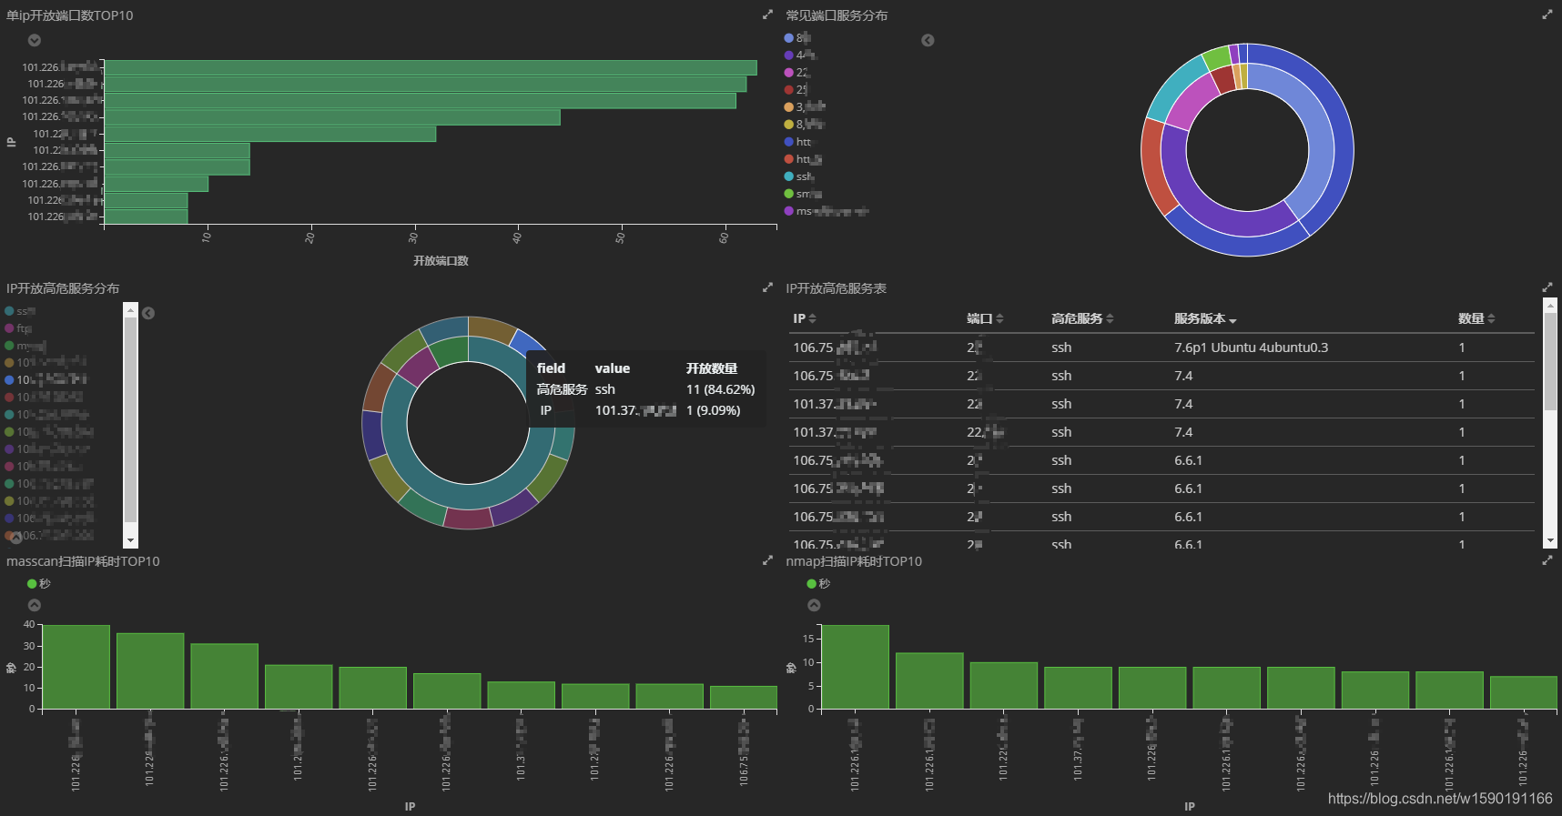
Task: Select the '8,' yellow legend entry
Action: 805,125
